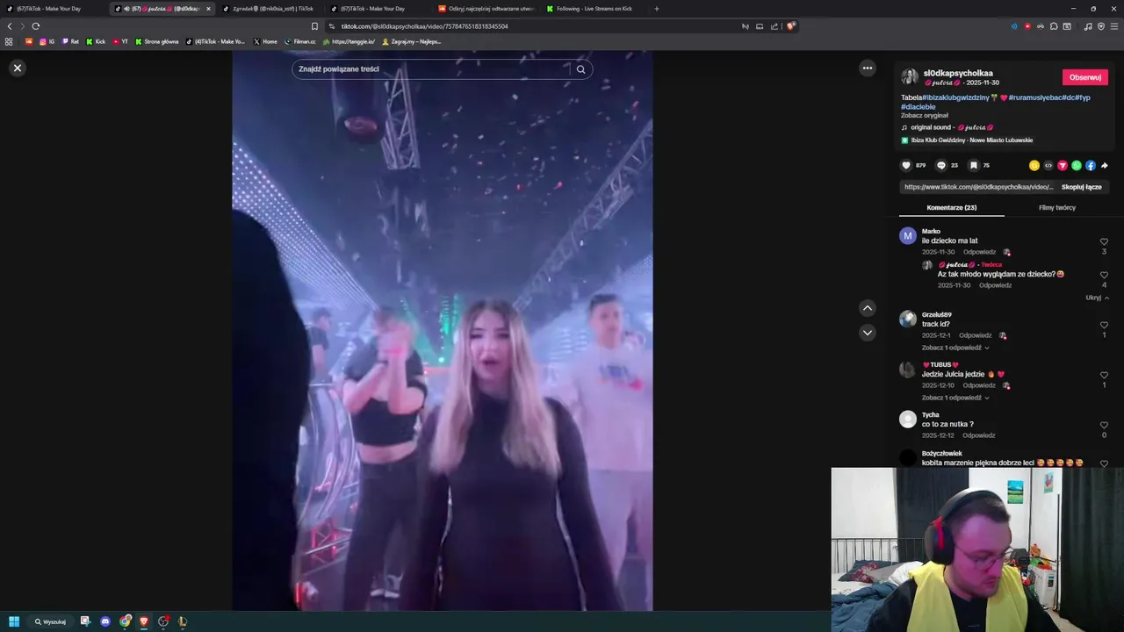Open League of Legends taskbar icon

183,621
